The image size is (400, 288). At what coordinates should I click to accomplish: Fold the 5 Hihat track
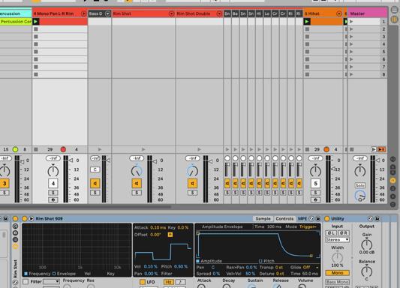[x=338, y=13]
